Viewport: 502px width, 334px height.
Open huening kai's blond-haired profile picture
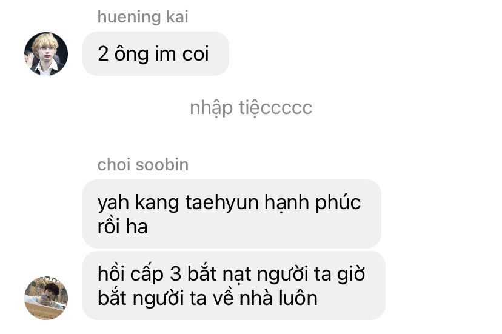[46, 53]
